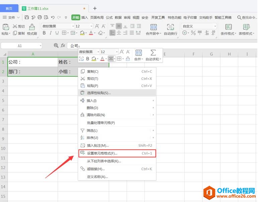This screenshot has height=202, width=258.
Task: Open the ribbon font name dropdown
Action: pyautogui.click(x=73, y=26)
